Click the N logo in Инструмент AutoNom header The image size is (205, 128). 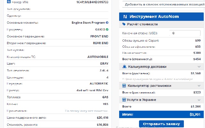(125, 17)
